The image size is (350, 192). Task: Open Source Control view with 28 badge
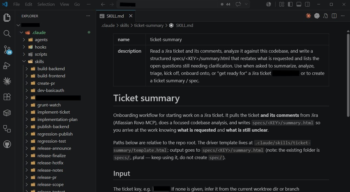[7, 50]
